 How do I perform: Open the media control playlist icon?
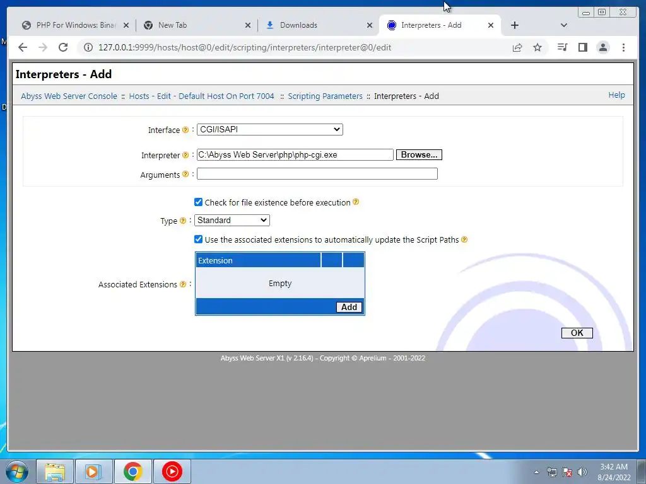point(562,47)
